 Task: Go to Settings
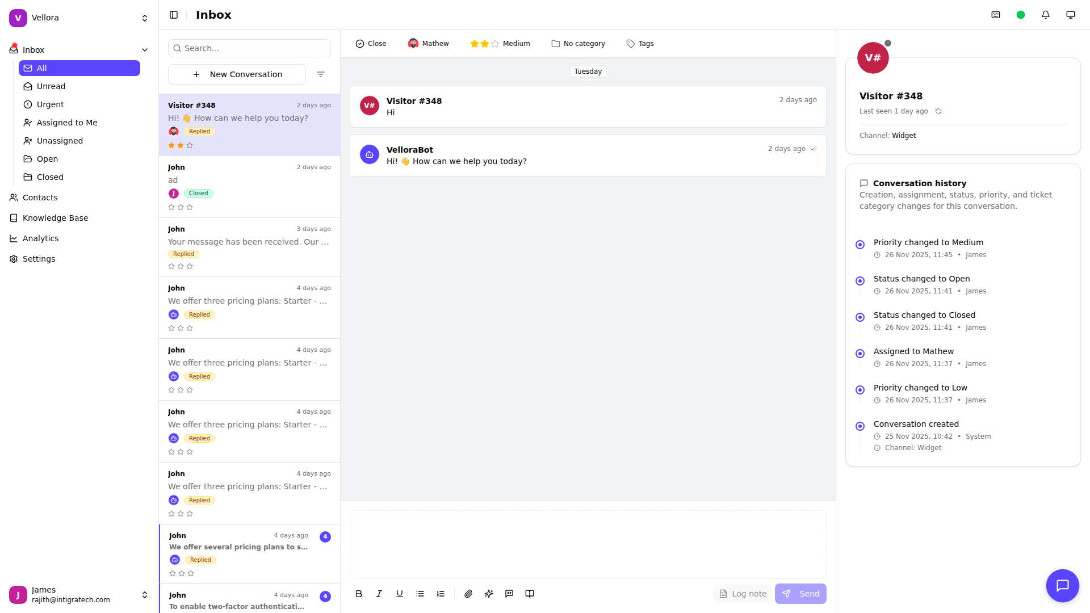[x=79, y=259]
